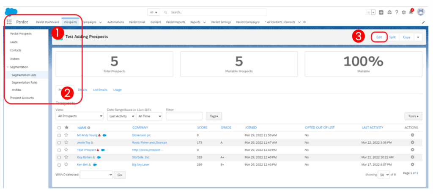Open the Automations tab
433x194 pixels.
coord(115,22)
